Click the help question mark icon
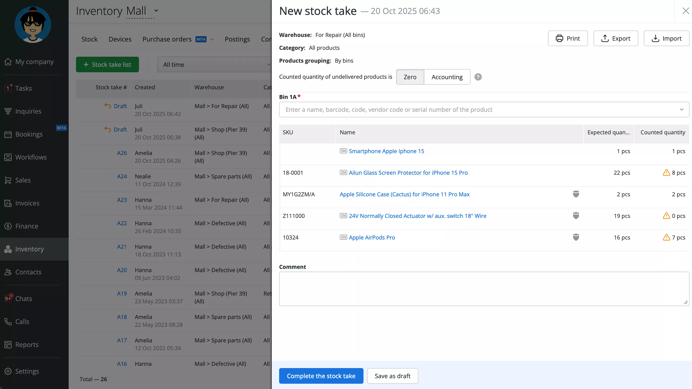692x389 pixels. (478, 77)
